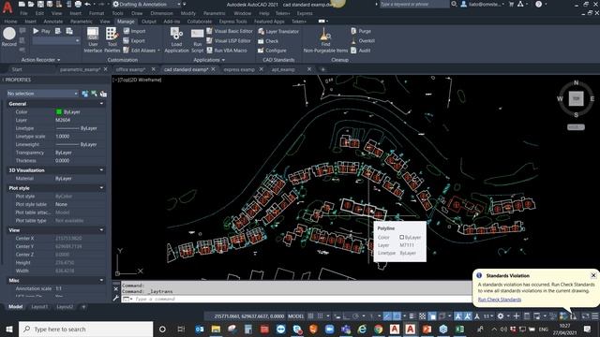Switch to the Layout1 tab

pos(39,307)
